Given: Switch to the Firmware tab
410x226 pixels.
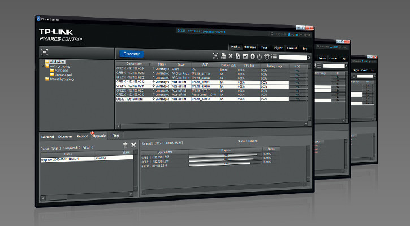Looking at the screenshot, I should click(250, 47).
